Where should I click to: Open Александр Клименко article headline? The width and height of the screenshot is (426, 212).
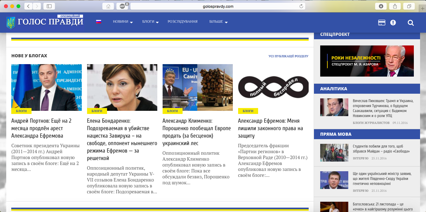pos(197,132)
